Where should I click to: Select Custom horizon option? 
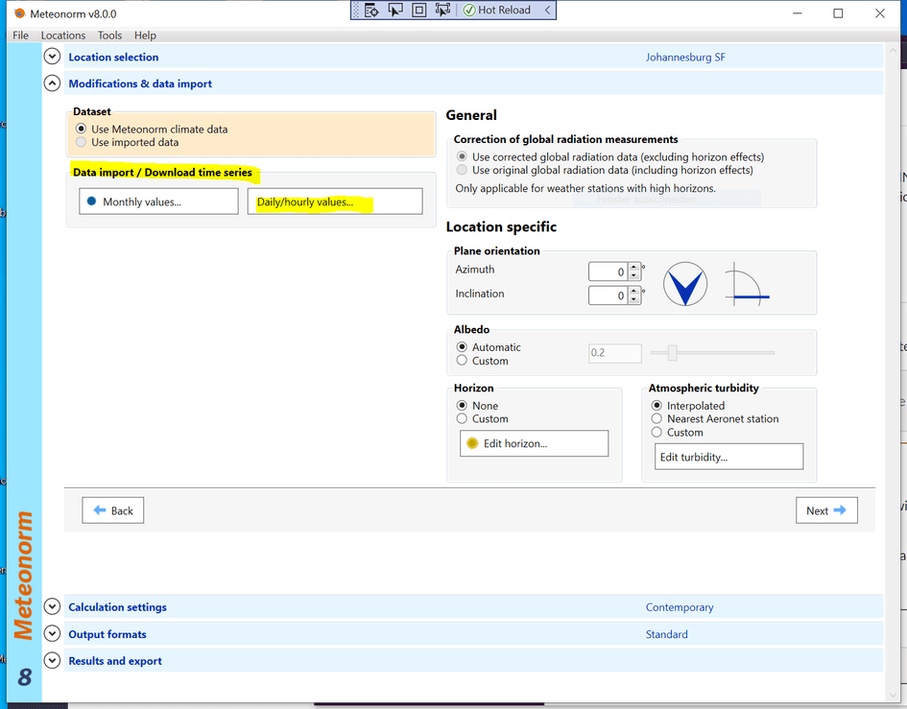462,418
